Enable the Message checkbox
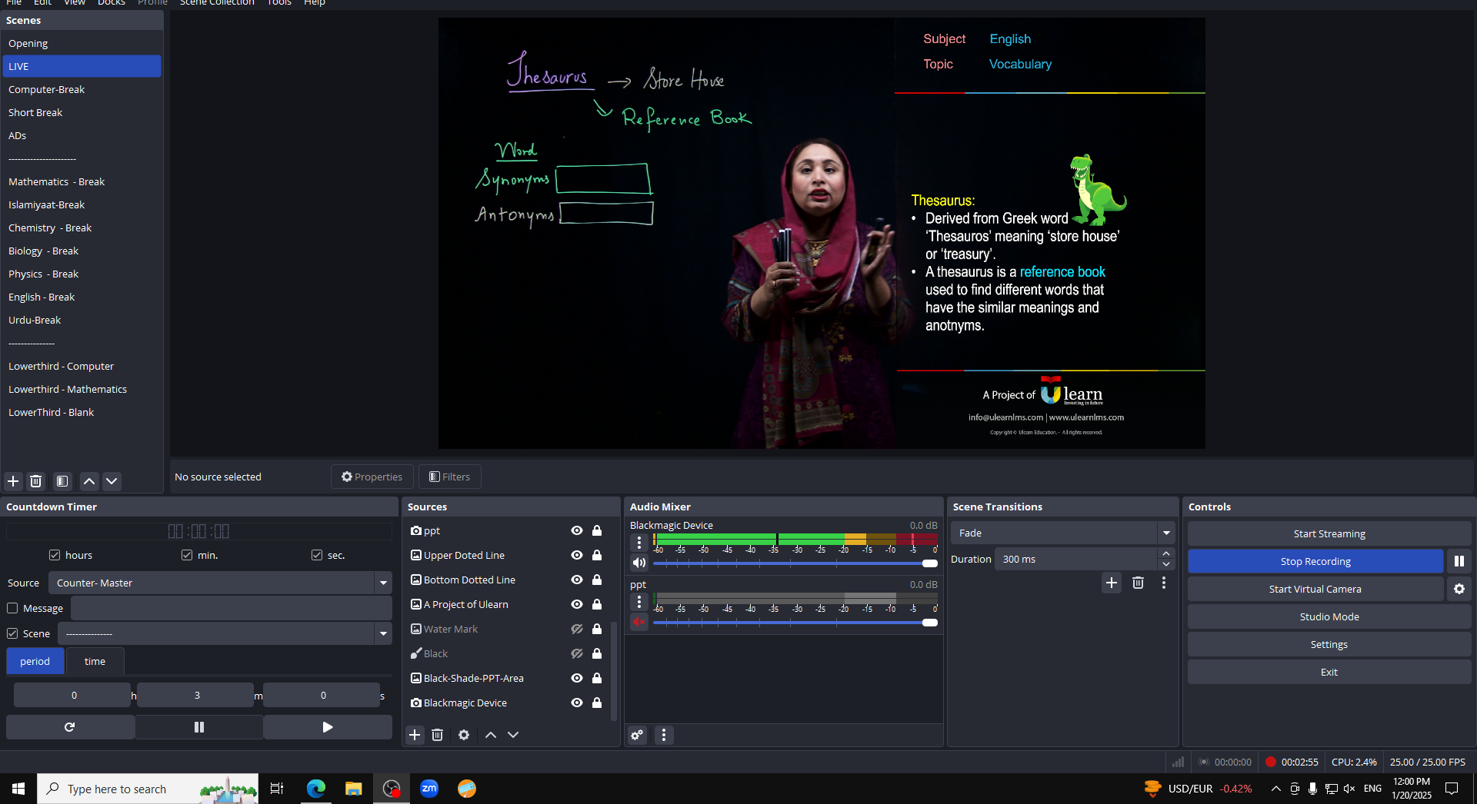 pos(12,608)
